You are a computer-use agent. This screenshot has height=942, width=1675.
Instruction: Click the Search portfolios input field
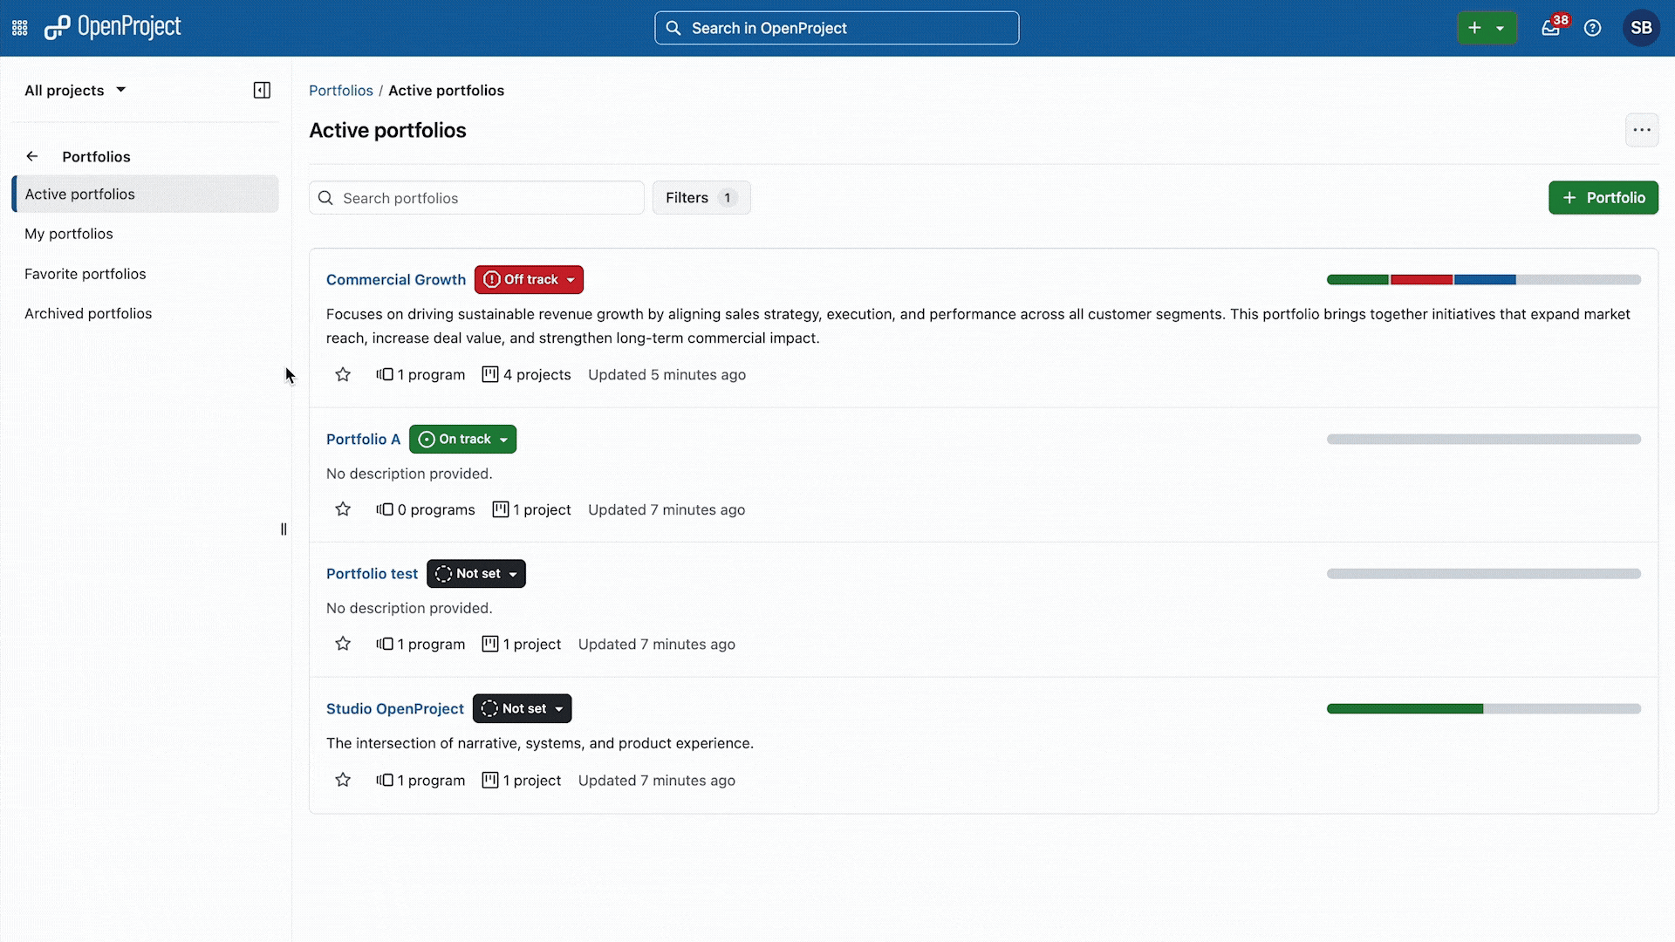coord(476,198)
